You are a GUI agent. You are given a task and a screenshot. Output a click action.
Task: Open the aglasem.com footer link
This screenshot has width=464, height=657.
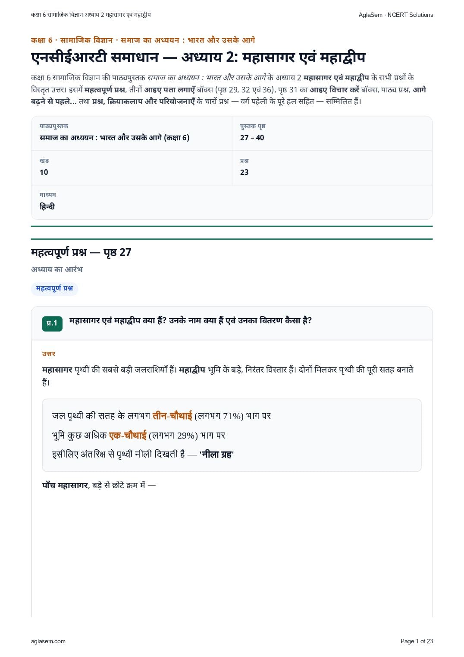click(48, 641)
